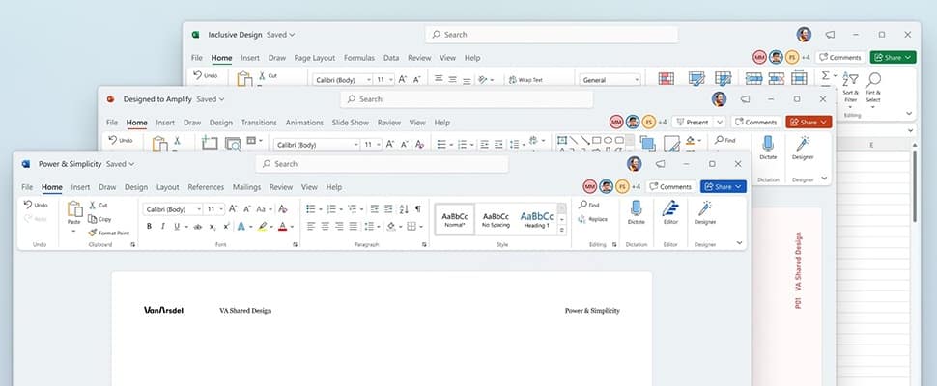Click the Undo arrow in Word

click(29, 205)
